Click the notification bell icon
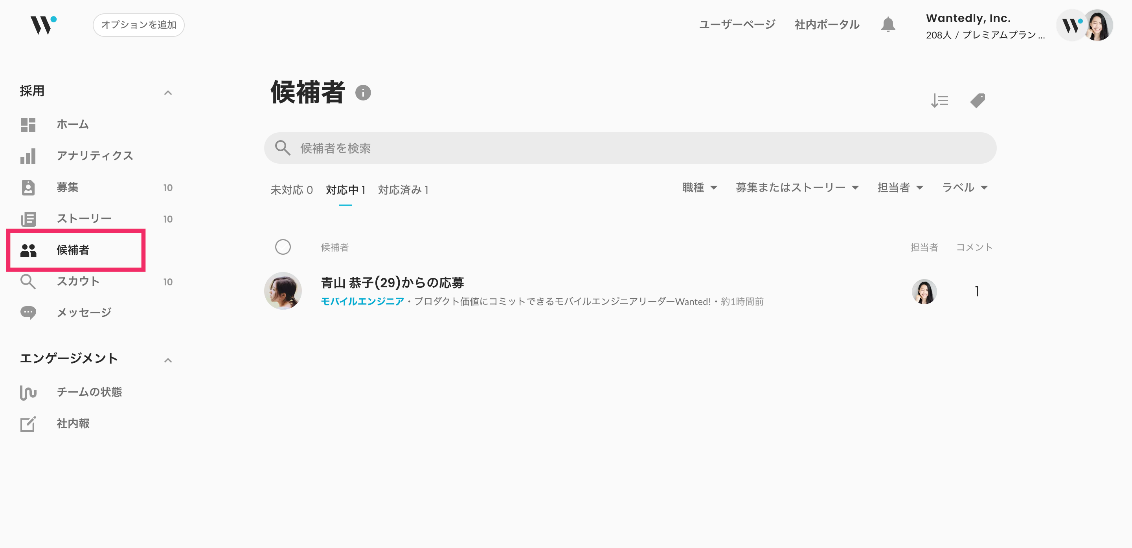1132x548 pixels. point(888,25)
